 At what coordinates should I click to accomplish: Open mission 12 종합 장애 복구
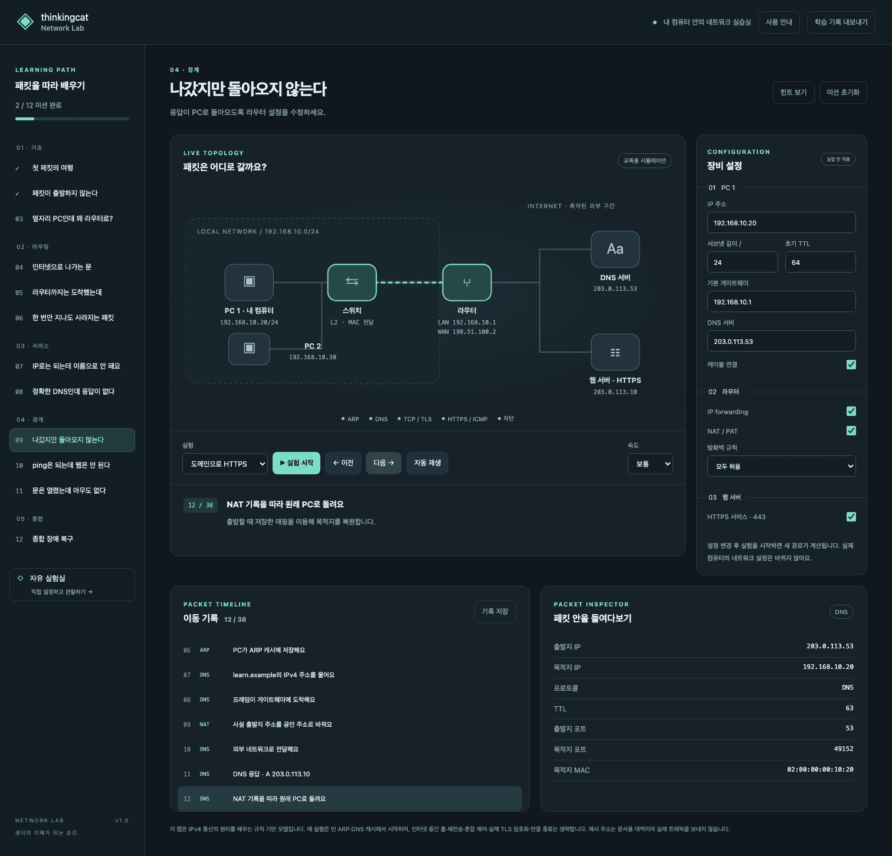pyautogui.click(x=72, y=539)
